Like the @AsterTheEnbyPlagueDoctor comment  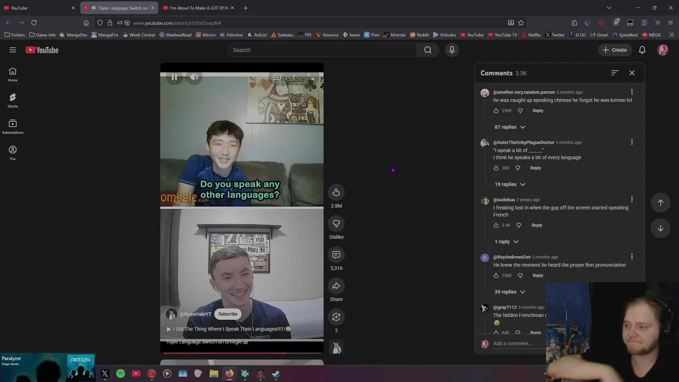[496, 168]
